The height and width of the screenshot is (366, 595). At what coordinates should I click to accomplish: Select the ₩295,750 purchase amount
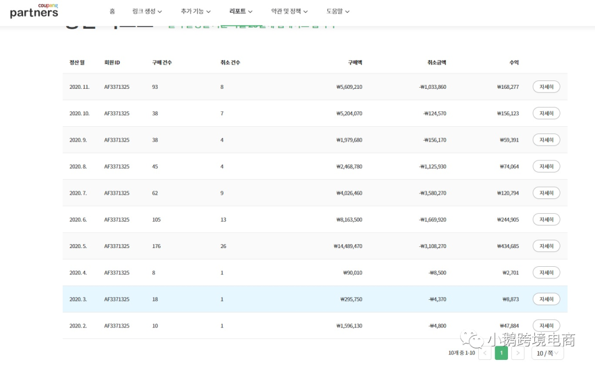click(x=351, y=299)
